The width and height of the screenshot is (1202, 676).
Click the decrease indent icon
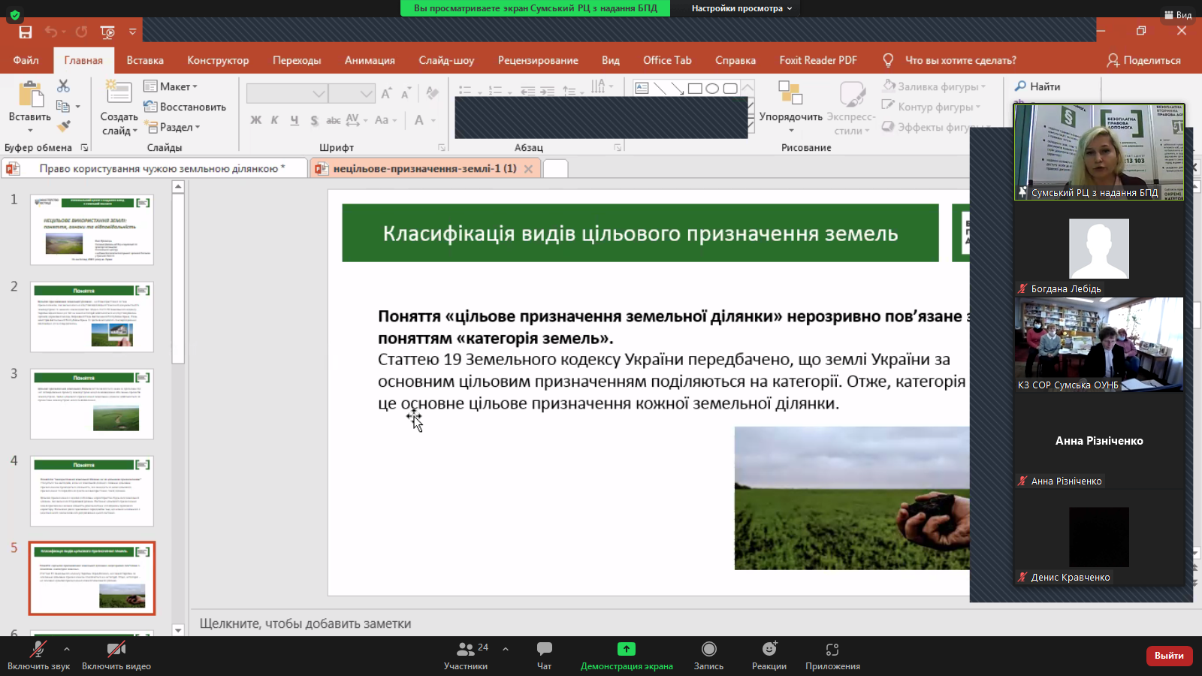click(x=528, y=91)
